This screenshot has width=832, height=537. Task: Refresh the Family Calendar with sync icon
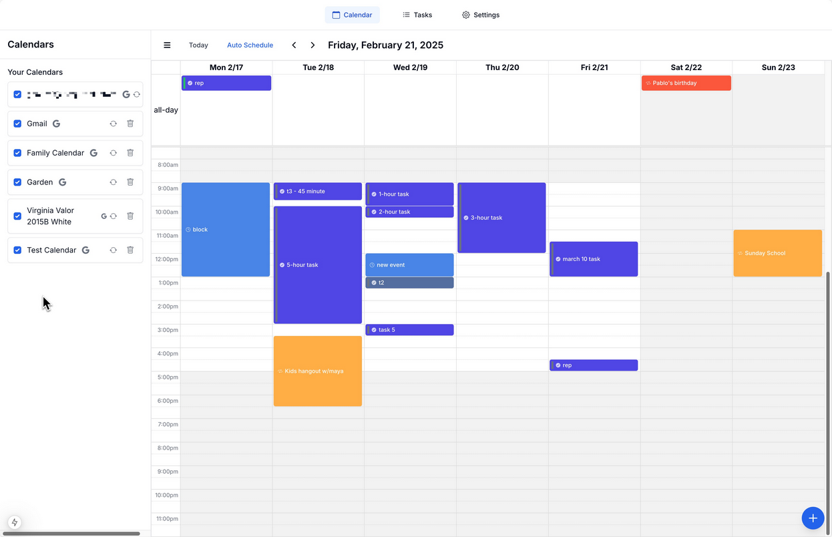114,153
